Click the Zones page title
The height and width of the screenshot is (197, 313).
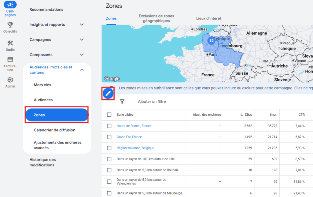tap(114, 6)
